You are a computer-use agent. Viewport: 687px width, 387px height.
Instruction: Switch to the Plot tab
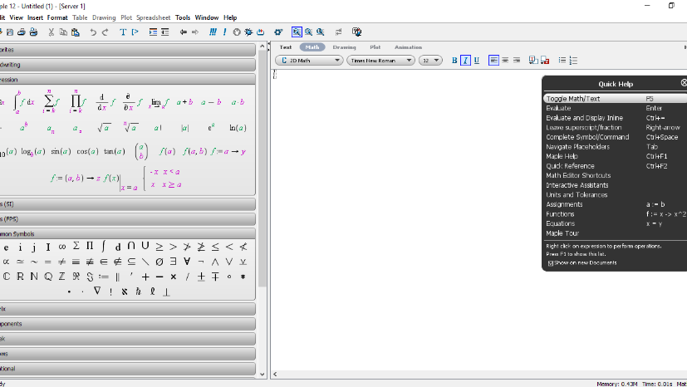(x=375, y=47)
